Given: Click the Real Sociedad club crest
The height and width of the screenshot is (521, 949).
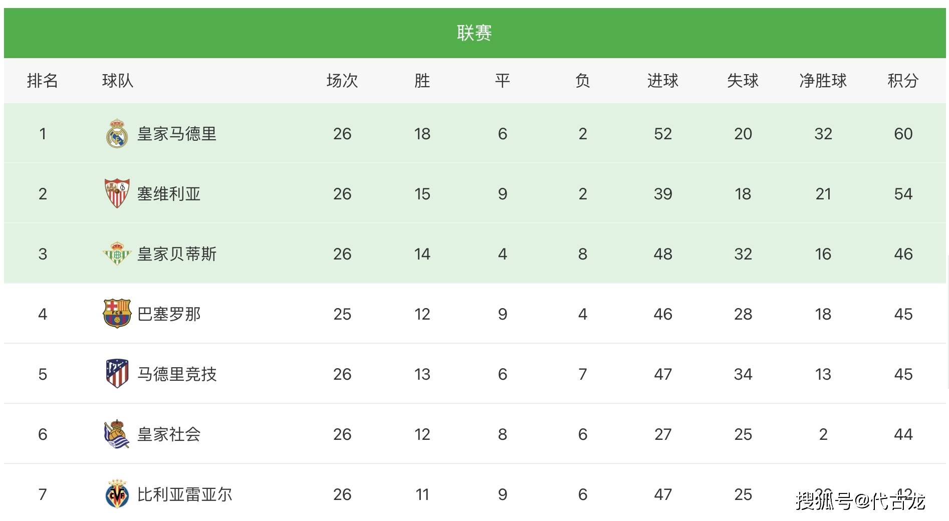Looking at the screenshot, I should (117, 434).
